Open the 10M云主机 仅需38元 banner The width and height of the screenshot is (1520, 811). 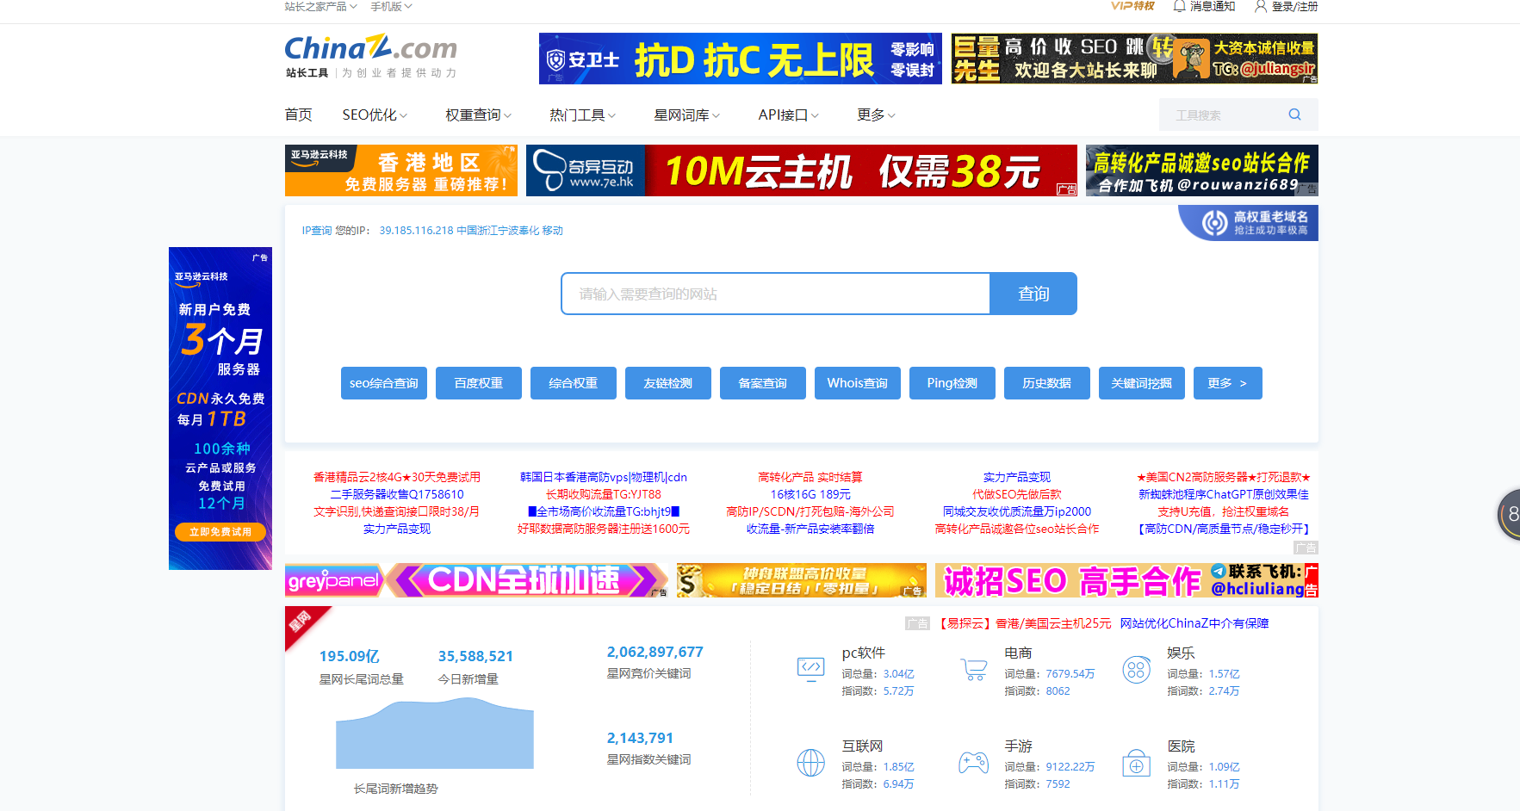click(802, 170)
